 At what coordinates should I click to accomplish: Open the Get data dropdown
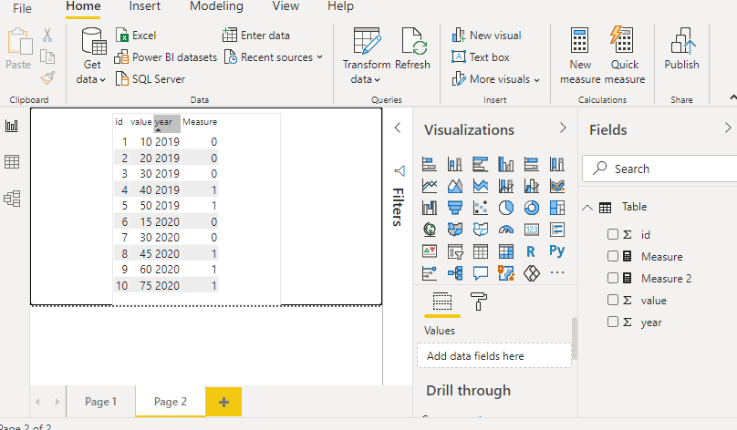click(x=91, y=56)
